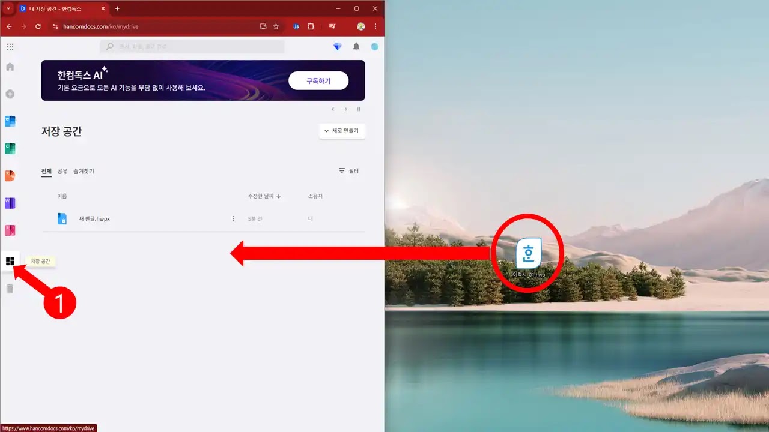Viewport: 769px width, 432px height.
Task: Open Chrome profile avatar in toolbar
Action: (360, 26)
